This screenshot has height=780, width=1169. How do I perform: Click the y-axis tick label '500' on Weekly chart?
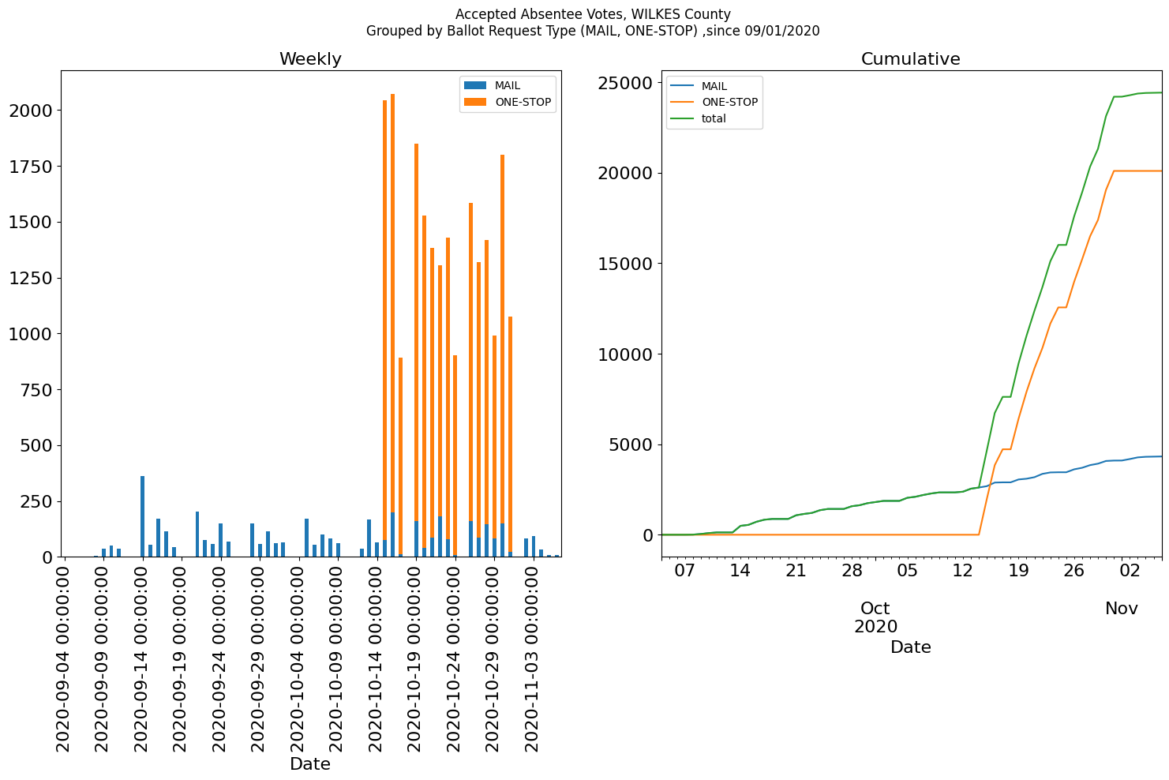click(x=36, y=446)
